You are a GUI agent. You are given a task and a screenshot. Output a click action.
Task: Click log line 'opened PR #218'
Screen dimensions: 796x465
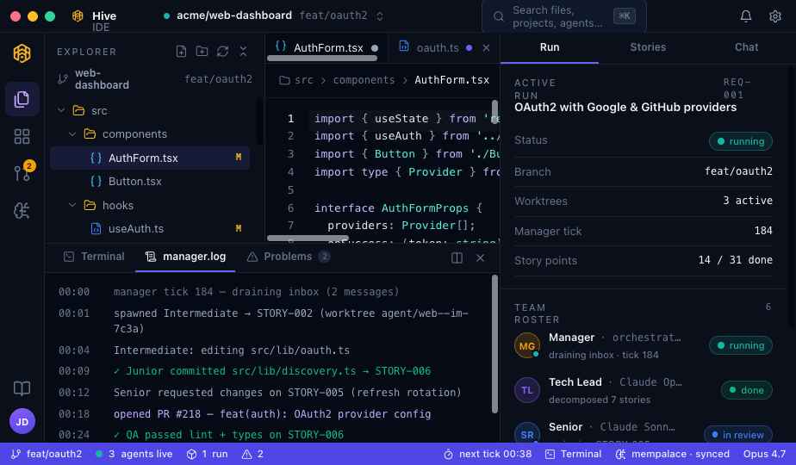click(272, 414)
